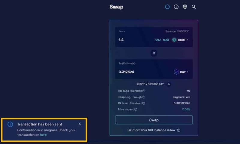Dismiss the transaction sent notification
This screenshot has height=144, width=240.
point(79,124)
